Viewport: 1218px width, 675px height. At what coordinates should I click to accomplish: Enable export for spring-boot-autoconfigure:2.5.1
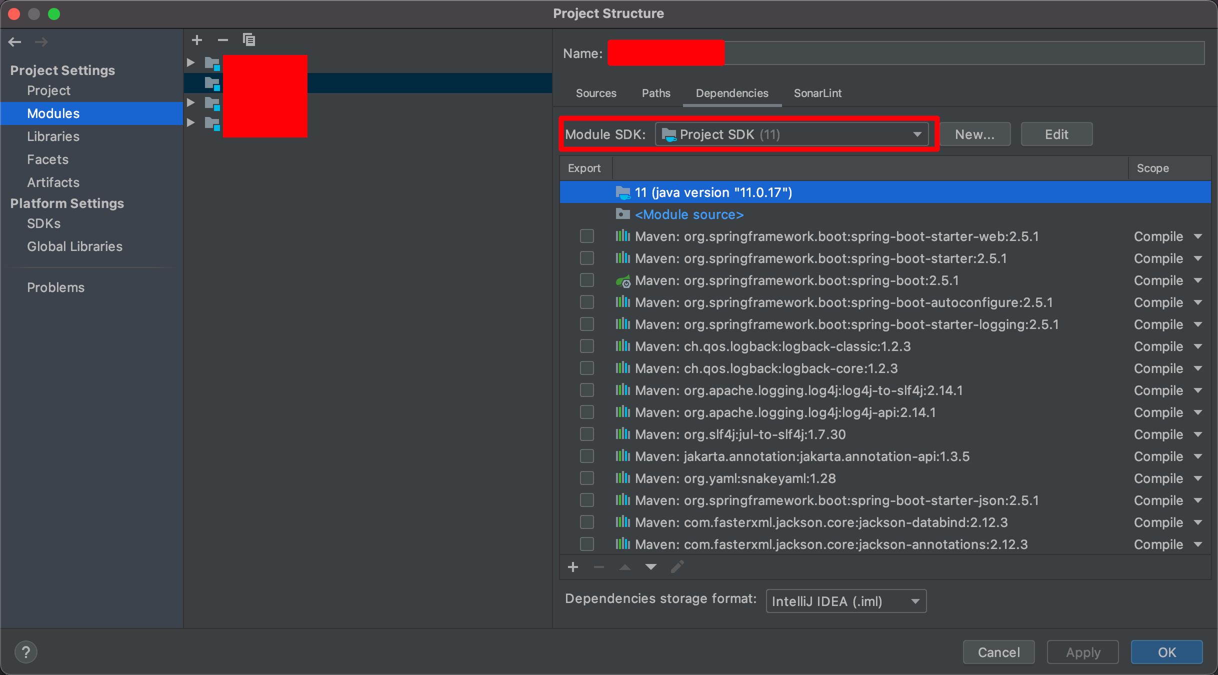587,302
